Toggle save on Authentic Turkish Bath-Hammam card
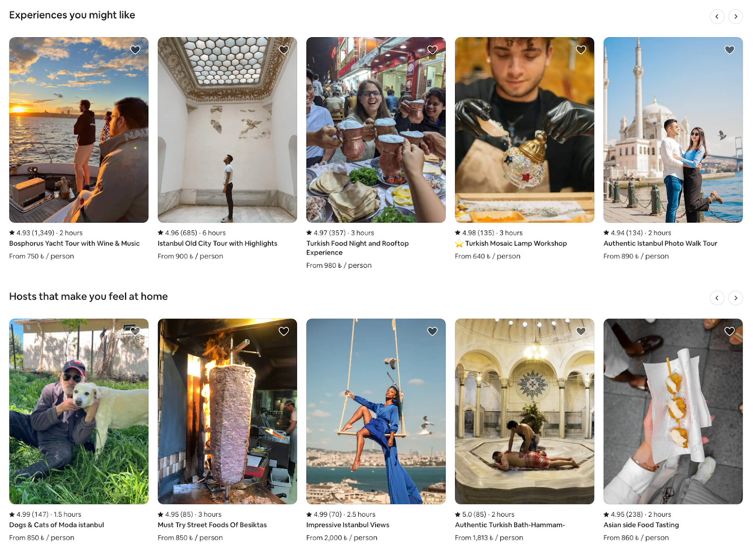The width and height of the screenshot is (753, 552). pos(581,331)
